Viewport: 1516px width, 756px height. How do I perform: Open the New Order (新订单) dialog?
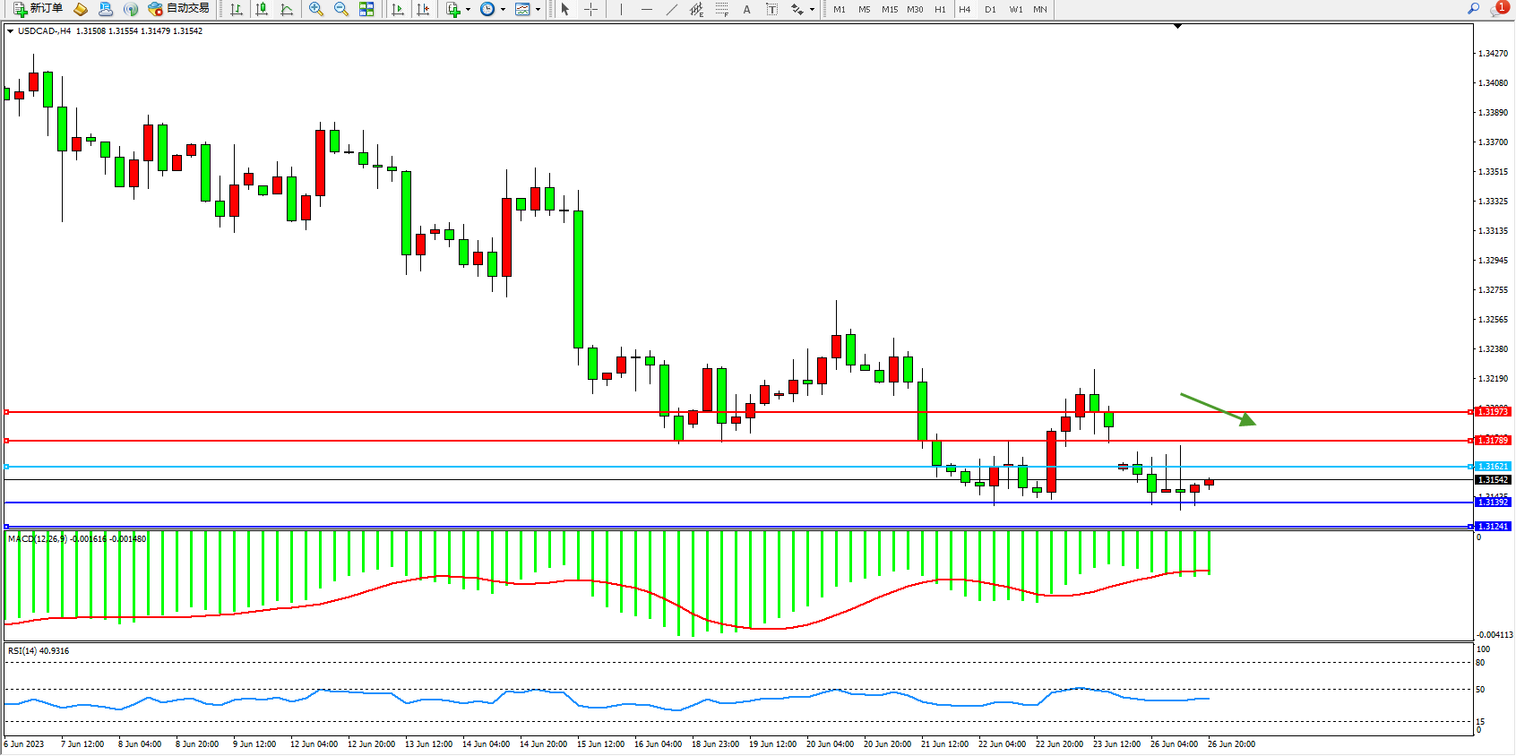click(38, 9)
